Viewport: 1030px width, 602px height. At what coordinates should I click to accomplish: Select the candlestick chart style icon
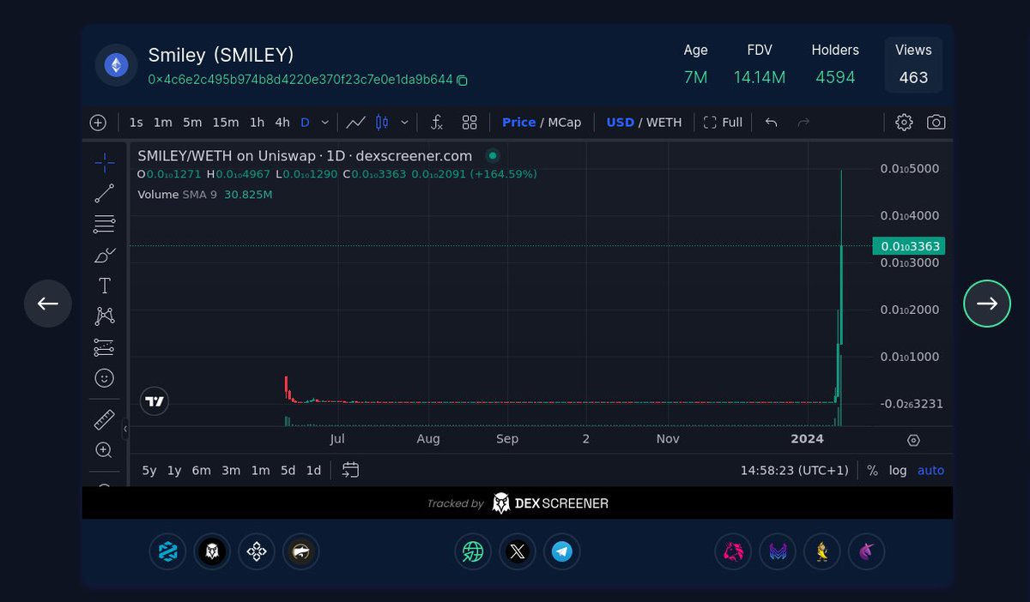point(382,123)
